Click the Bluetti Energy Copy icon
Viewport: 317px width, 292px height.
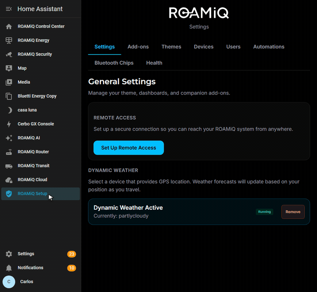pyautogui.click(x=9, y=96)
